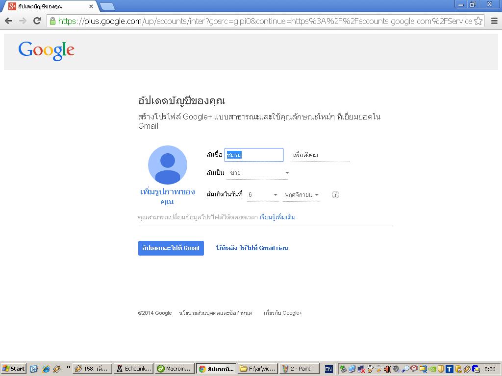This screenshot has height=376, width=502.
Task: Click the safely remove hardware tray icon
Action: [x=343, y=369]
